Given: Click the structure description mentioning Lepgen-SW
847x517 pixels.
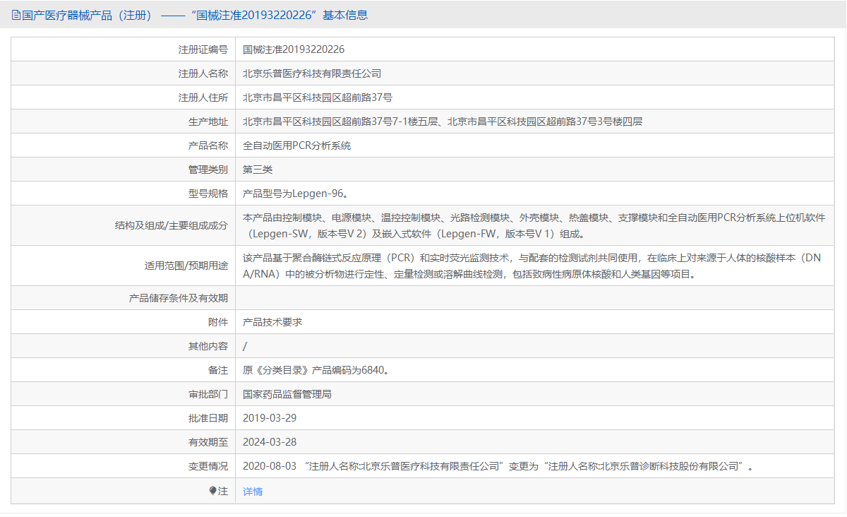Looking at the screenshot, I should (534, 225).
